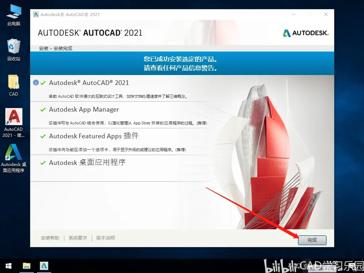Click the 安装完成 breadcrumb text
The image size is (364, 273).
(63, 48)
